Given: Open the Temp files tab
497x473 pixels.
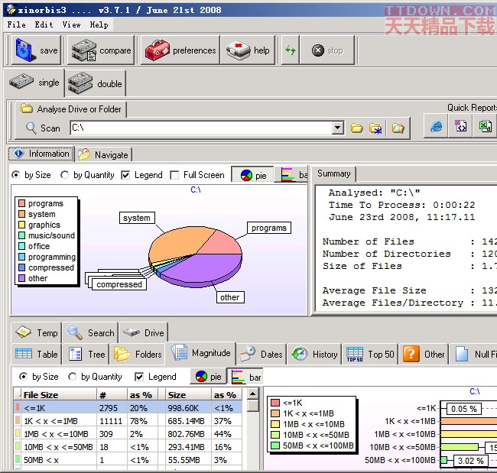Looking at the screenshot, I should [x=37, y=332].
